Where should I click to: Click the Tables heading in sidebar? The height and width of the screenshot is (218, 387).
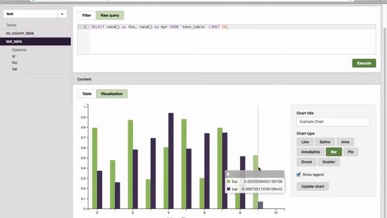[11, 25]
